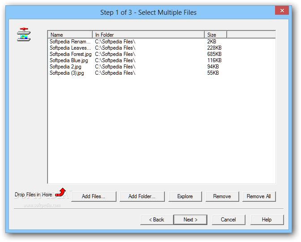Sort list by Size column header
The height and width of the screenshot is (242, 301).
pyautogui.click(x=215, y=35)
